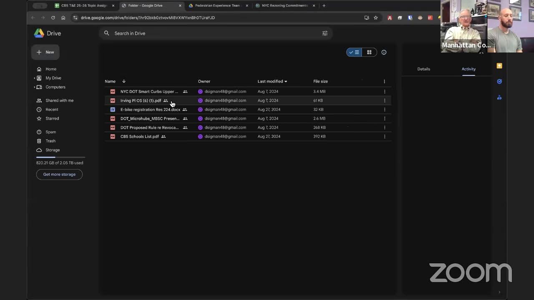Switch to Pedestrian Experience Team browser tab
The image size is (534, 300).
[218, 6]
